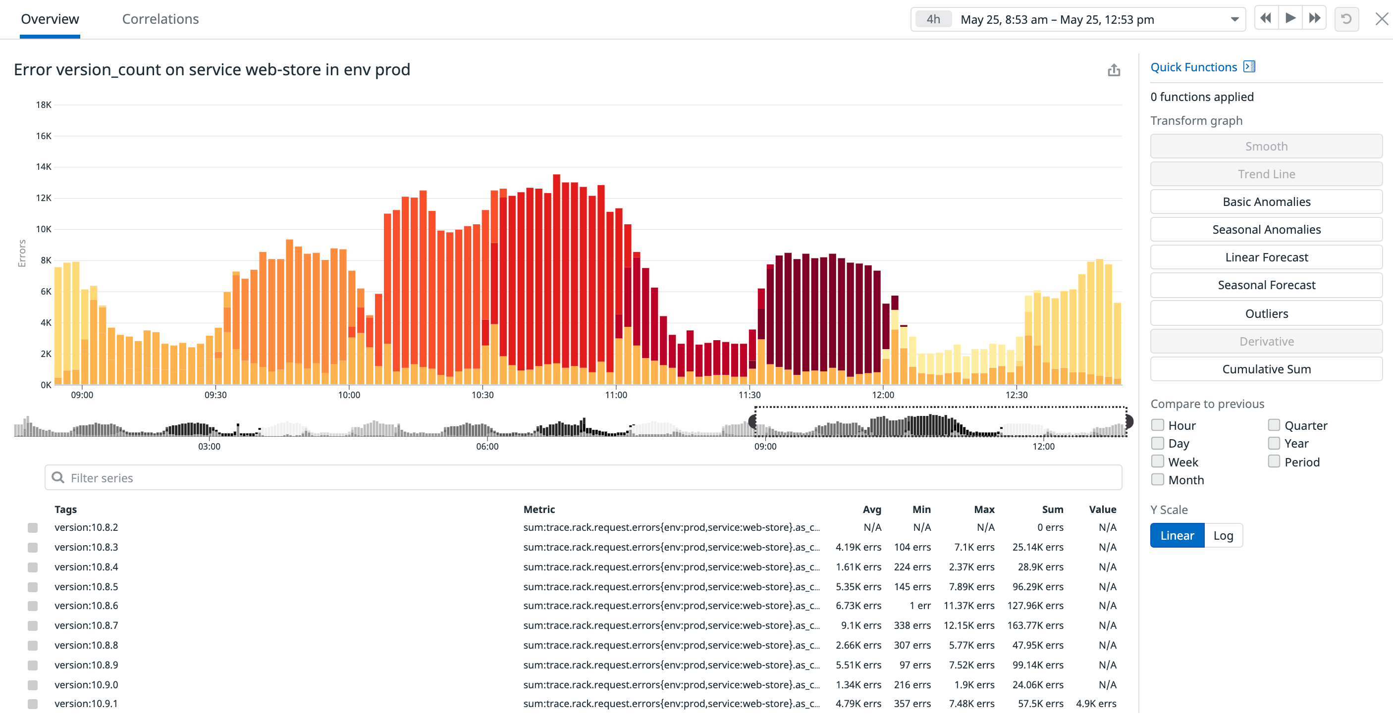Select the Overview tab

50,18
